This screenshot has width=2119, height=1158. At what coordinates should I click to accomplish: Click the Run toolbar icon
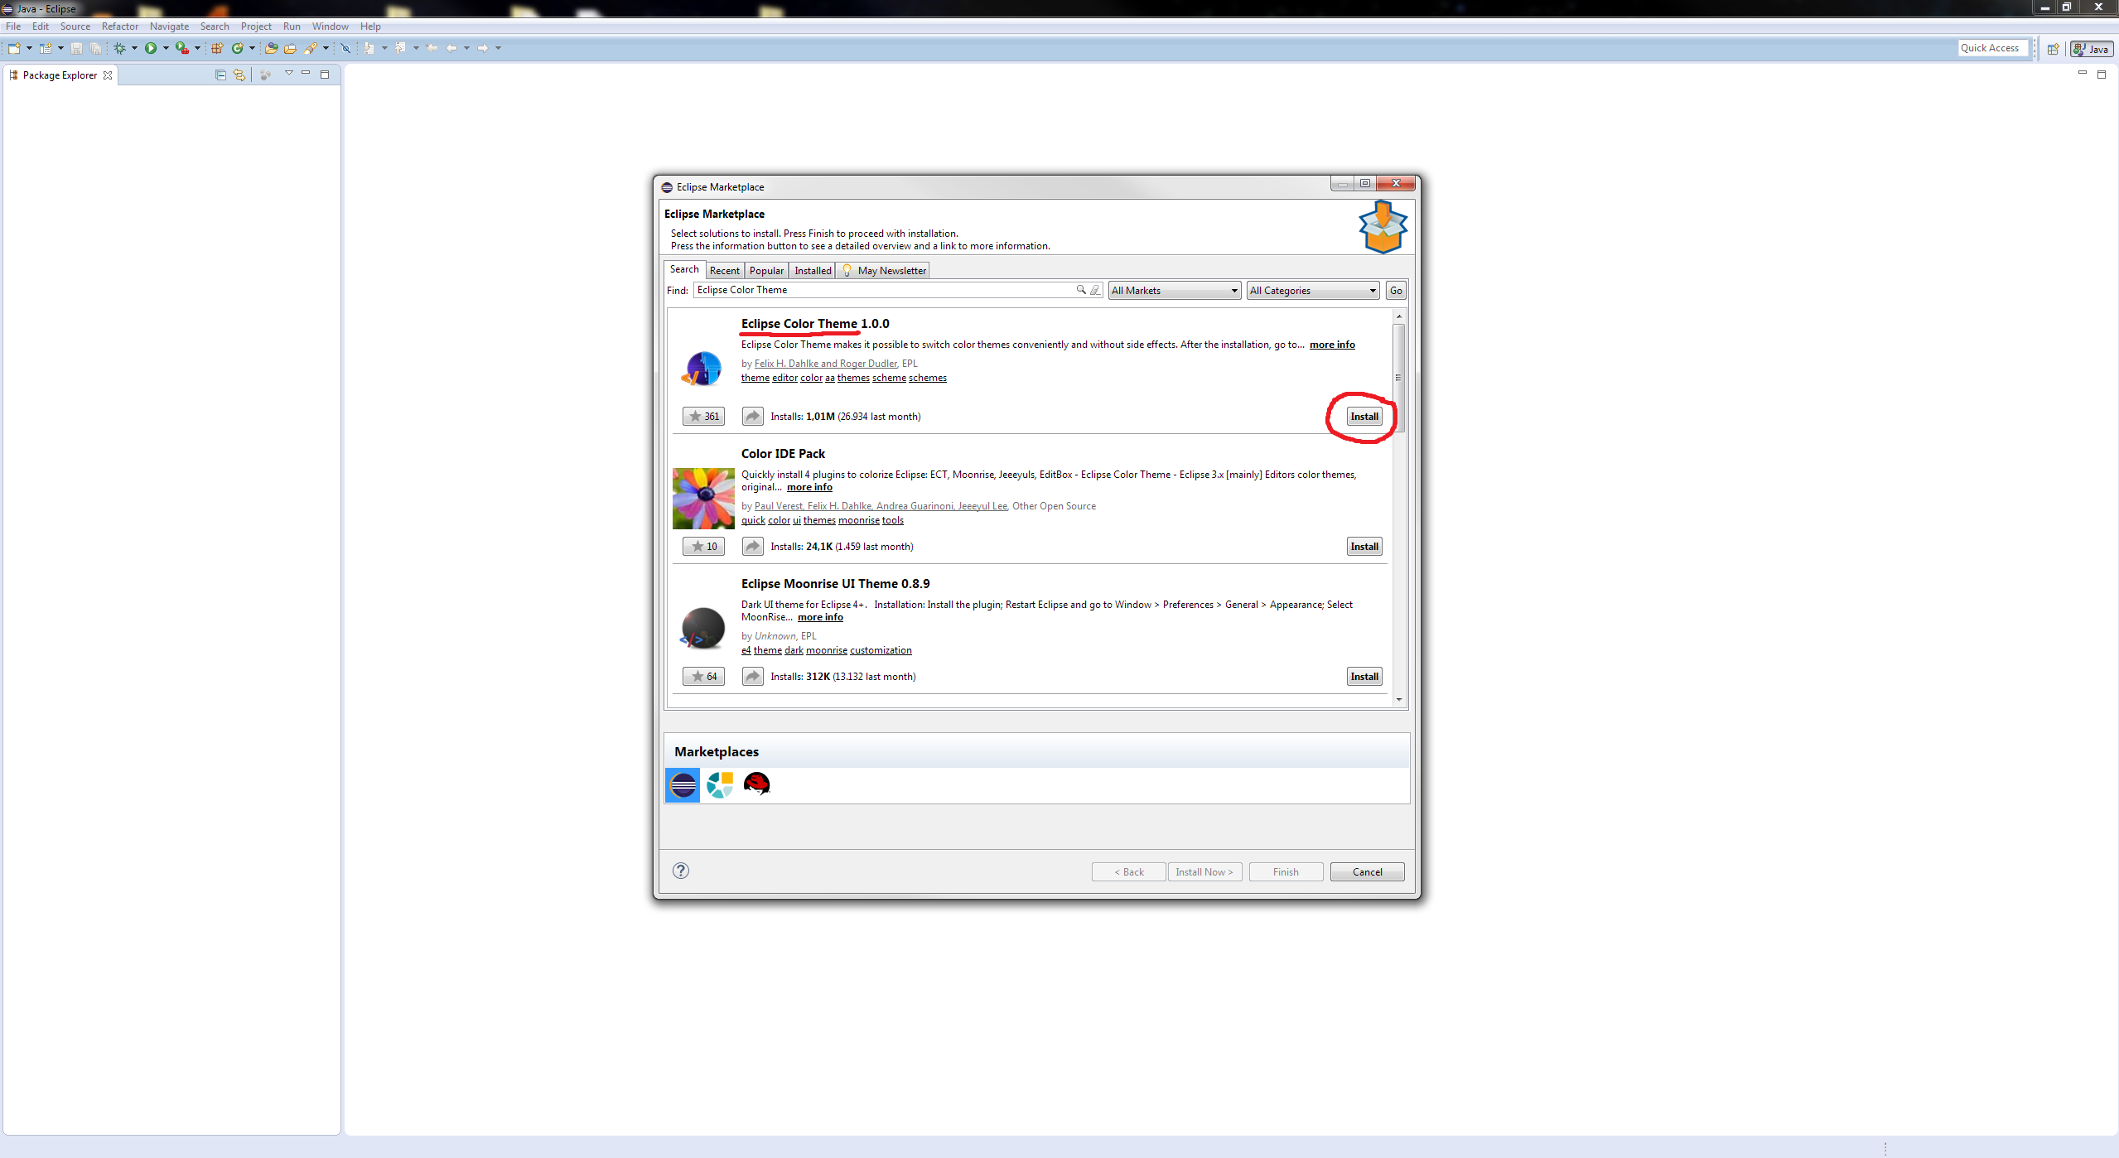pyautogui.click(x=152, y=48)
